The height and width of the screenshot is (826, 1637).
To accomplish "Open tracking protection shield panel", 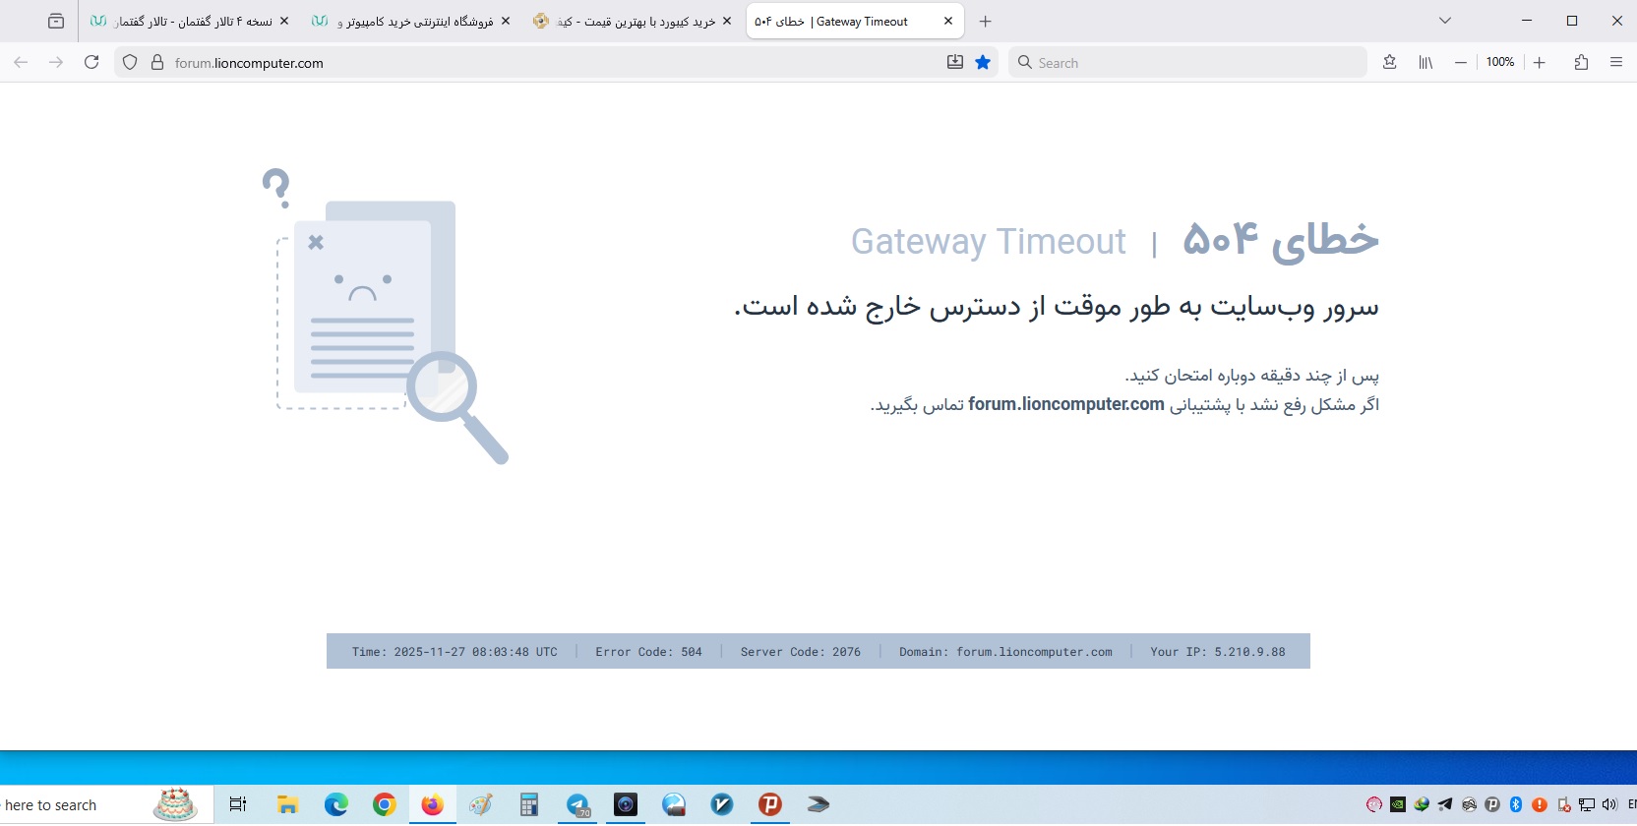I will (x=130, y=62).
